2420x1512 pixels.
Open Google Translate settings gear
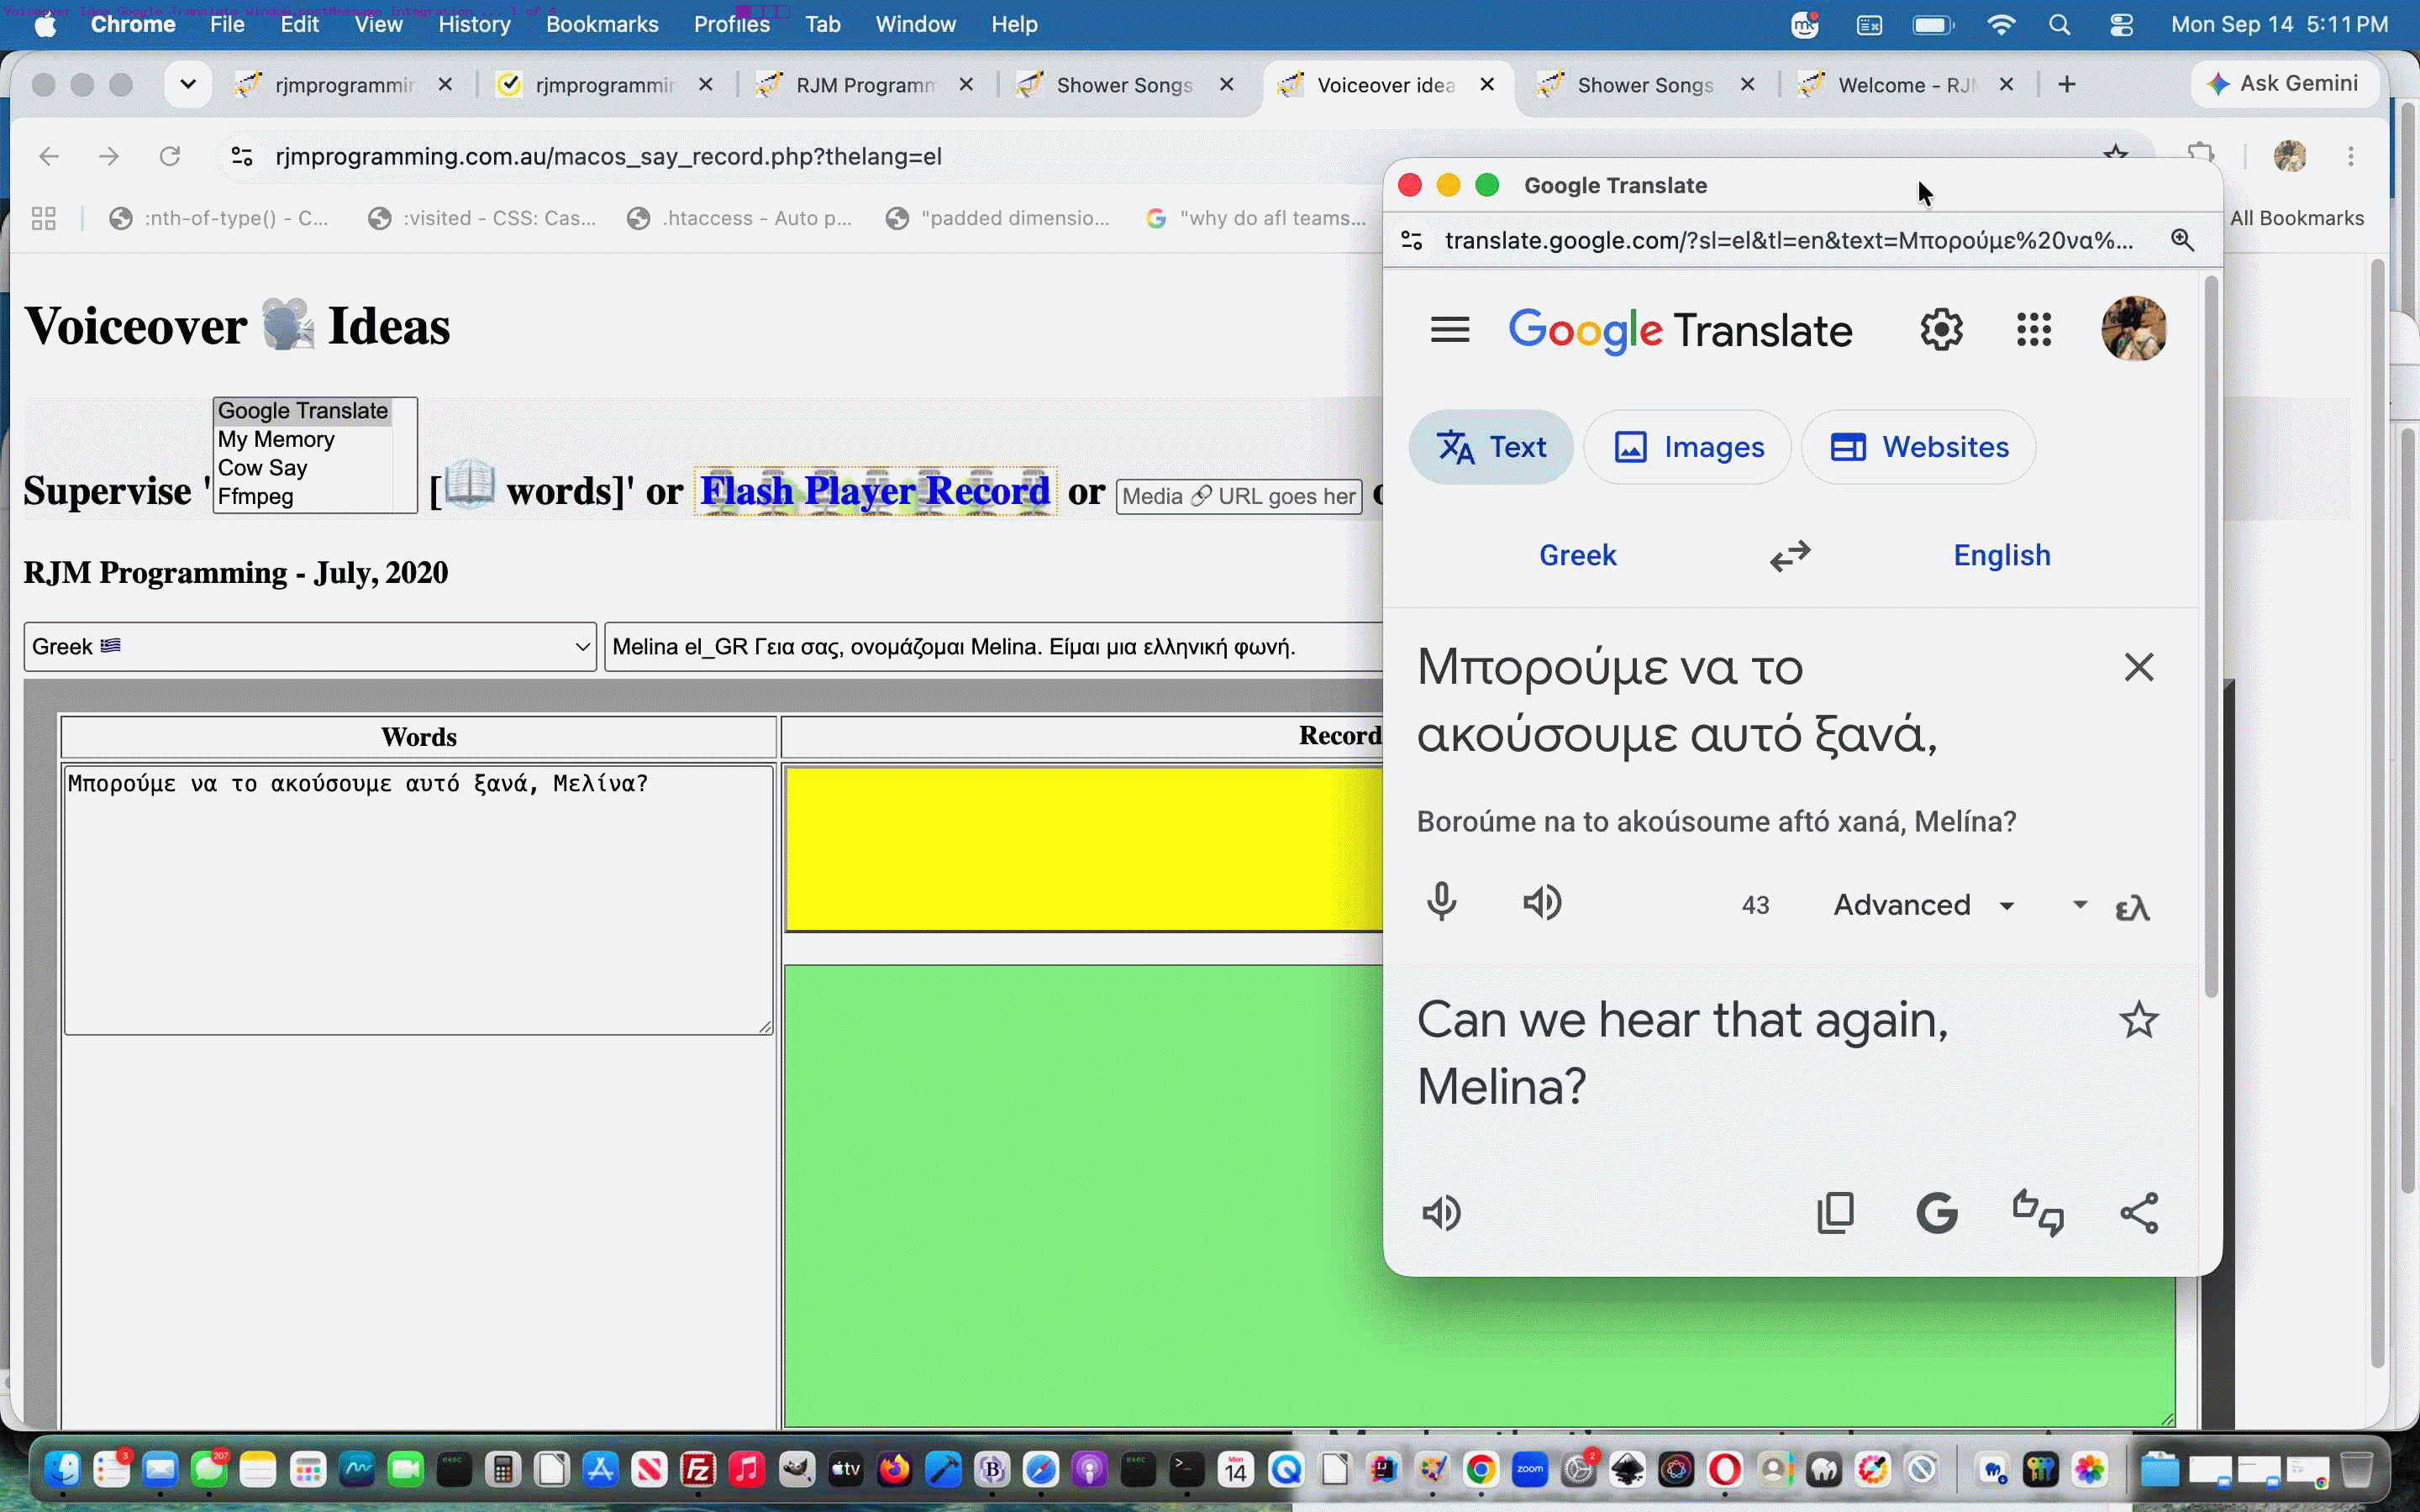pyautogui.click(x=1941, y=329)
